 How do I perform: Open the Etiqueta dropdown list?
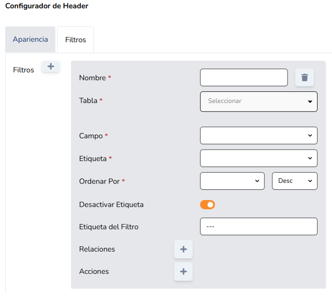[259, 158]
